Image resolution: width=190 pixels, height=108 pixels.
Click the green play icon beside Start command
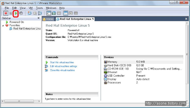coord(47,62)
